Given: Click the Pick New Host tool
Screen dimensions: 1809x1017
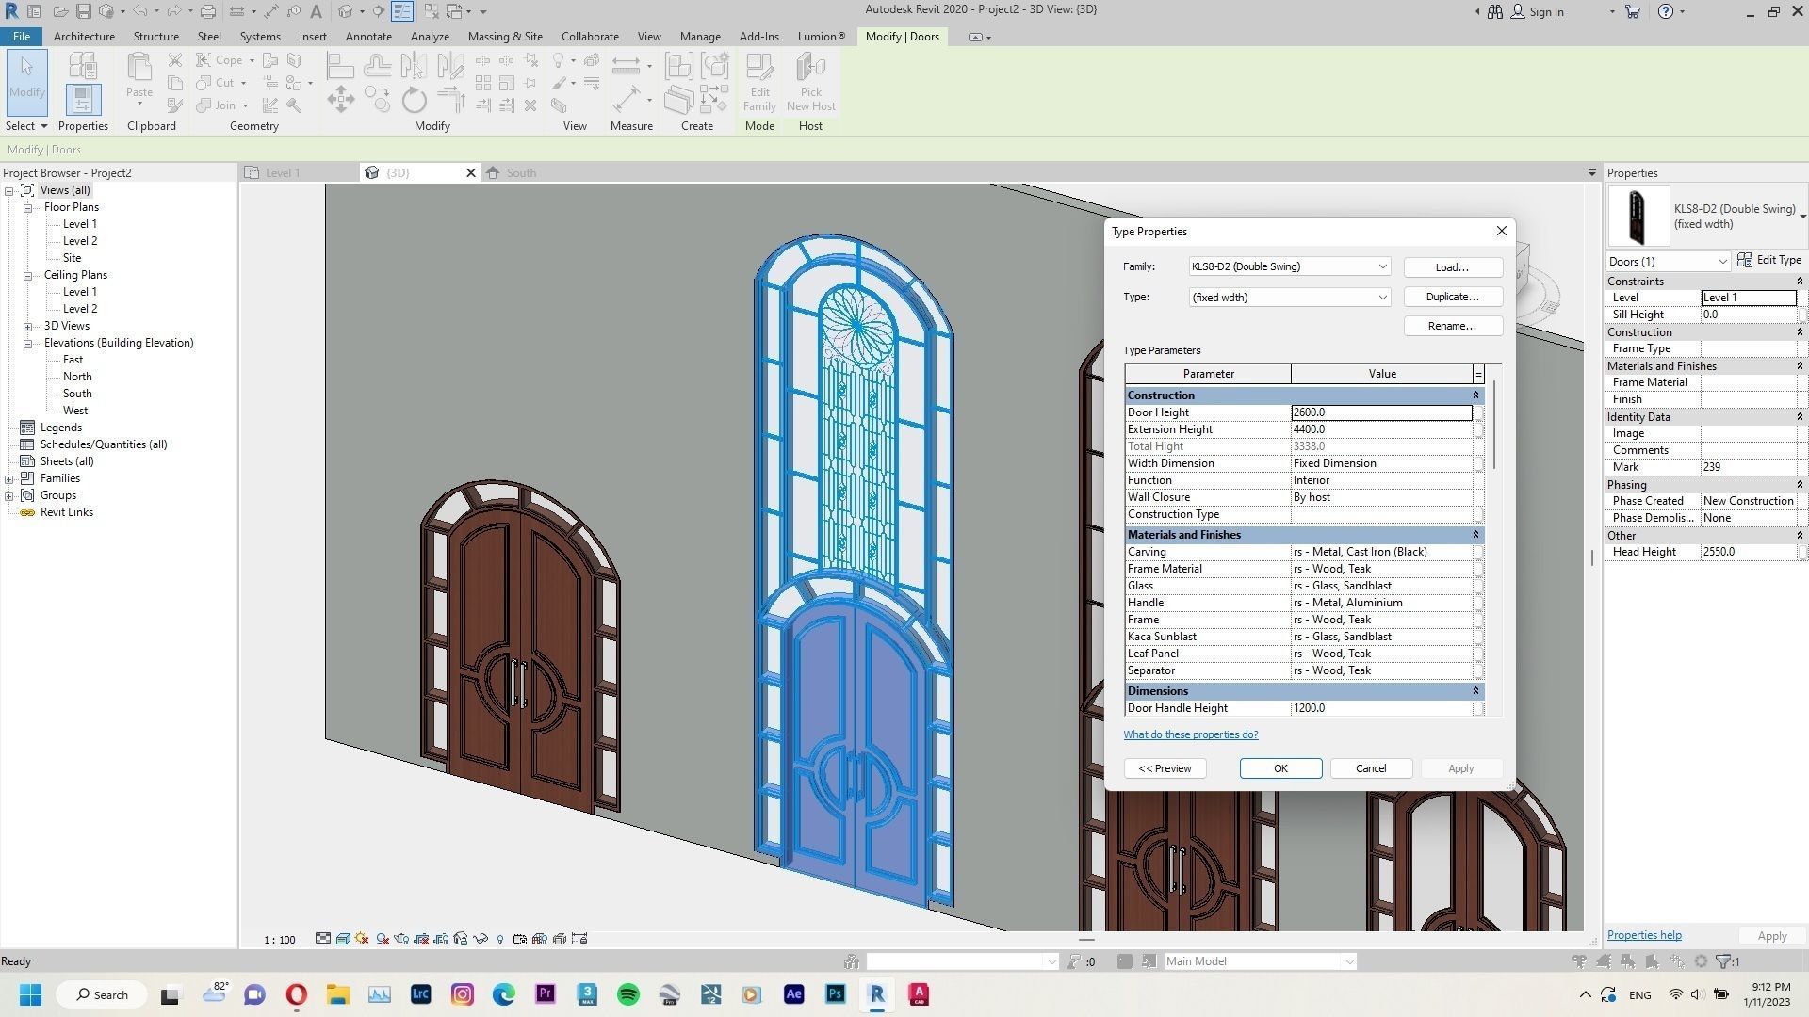Looking at the screenshot, I should pos(810,83).
